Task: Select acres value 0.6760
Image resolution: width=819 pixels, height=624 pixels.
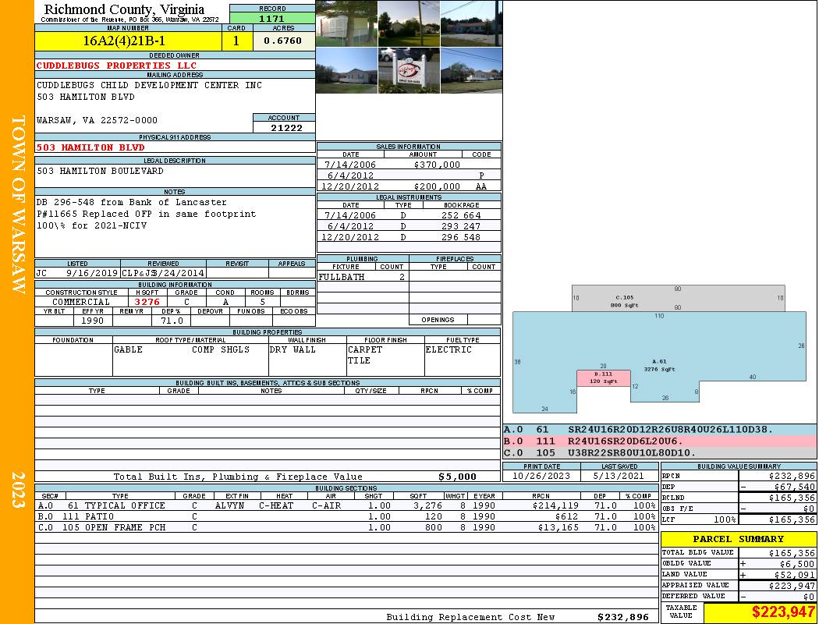Action: [x=283, y=41]
